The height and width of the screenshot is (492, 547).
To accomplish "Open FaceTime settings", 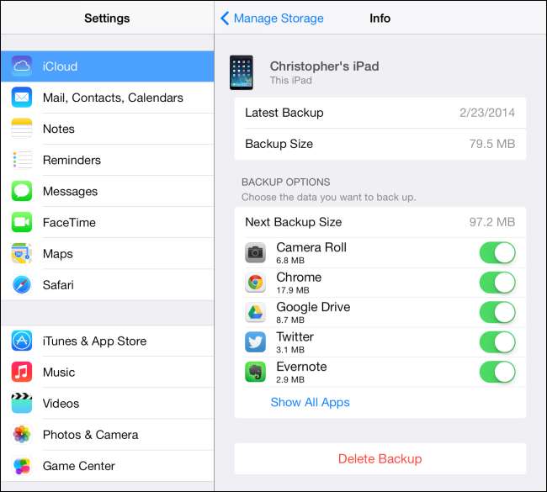I will [x=108, y=222].
